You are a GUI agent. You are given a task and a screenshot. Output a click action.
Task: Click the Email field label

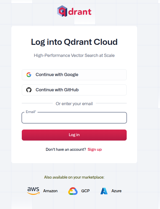tap(31, 112)
